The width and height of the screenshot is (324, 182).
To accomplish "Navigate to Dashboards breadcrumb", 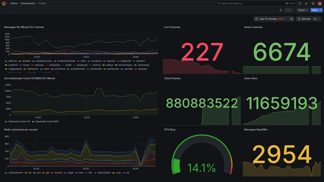I will tap(28, 3).
